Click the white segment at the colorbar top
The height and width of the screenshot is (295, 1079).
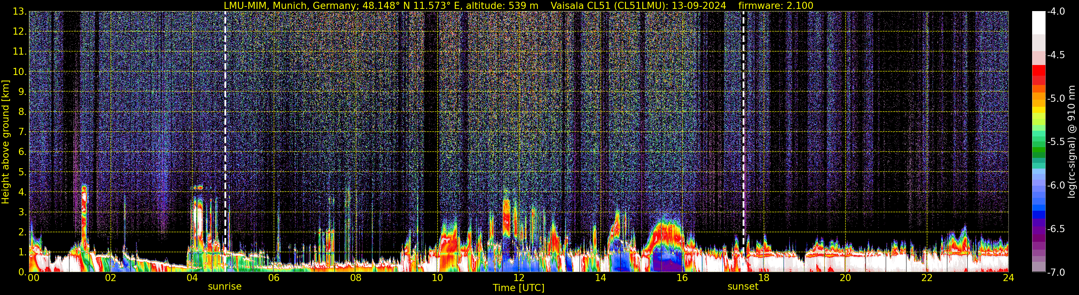pos(1038,22)
